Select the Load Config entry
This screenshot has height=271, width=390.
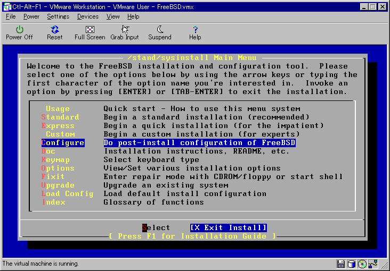pos(68,193)
